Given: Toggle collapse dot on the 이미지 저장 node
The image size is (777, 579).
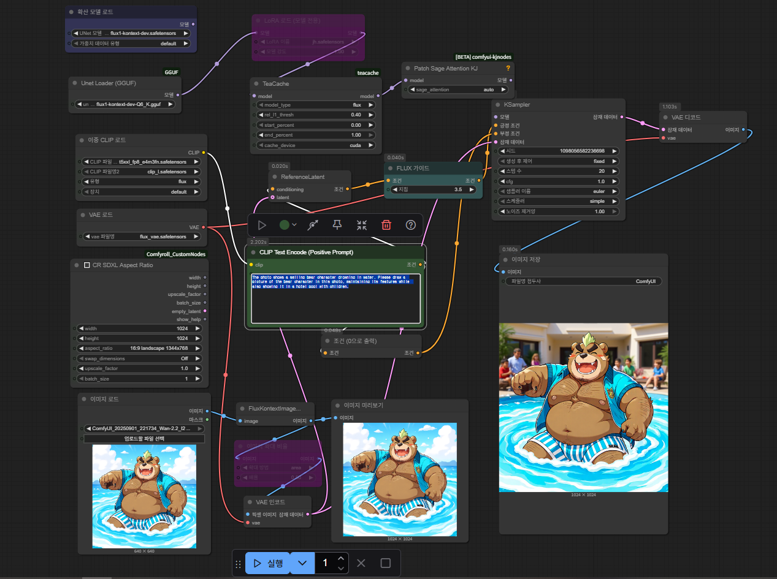Looking at the screenshot, I should pyautogui.click(x=506, y=260).
